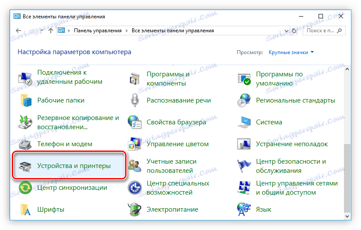Screen dimensions: 361x230
Task: Open the recent locations dropdown arrow
Action: point(42,31)
